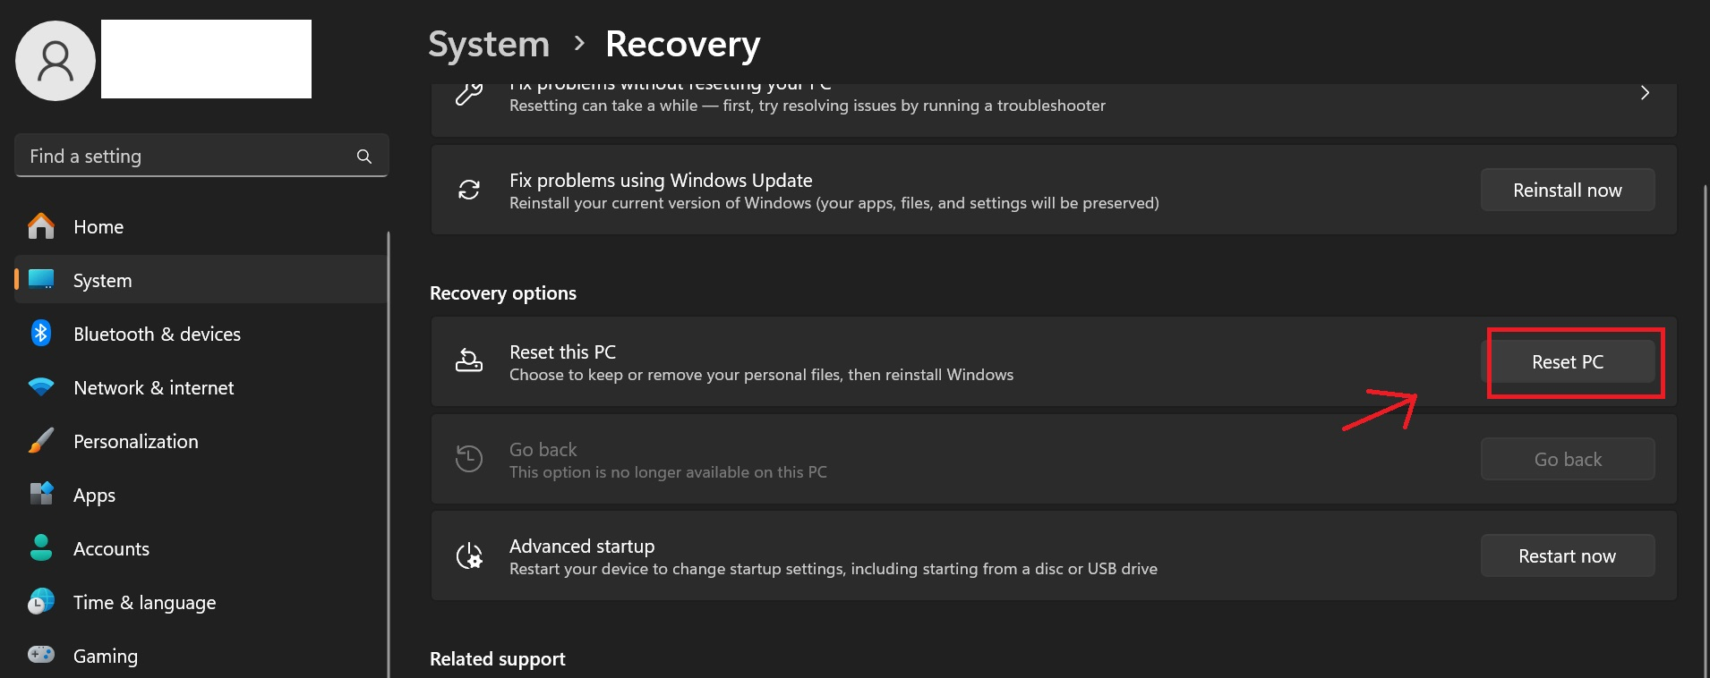Click the Apps icon in sidebar
The width and height of the screenshot is (1710, 678).
(x=41, y=494)
